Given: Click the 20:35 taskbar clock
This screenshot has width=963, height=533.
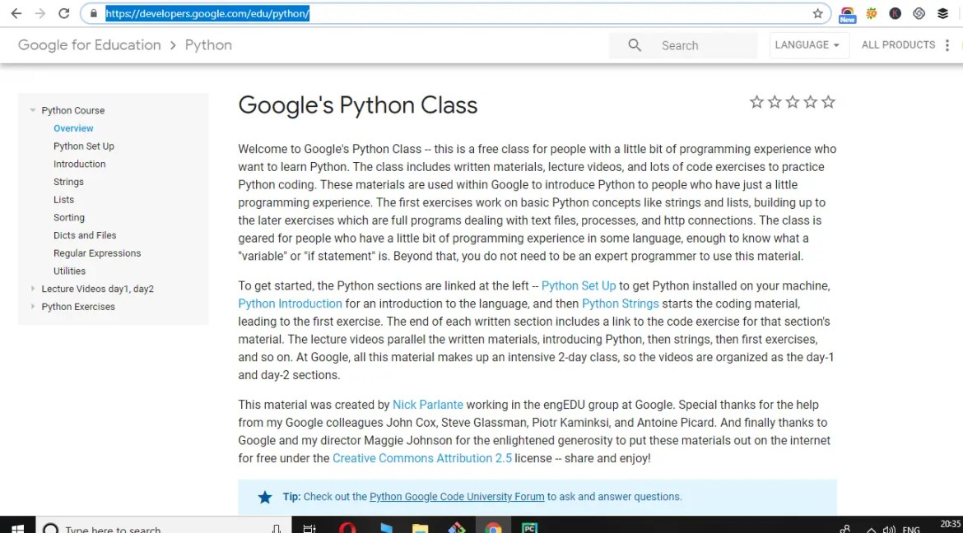Looking at the screenshot, I should point(950,525).
